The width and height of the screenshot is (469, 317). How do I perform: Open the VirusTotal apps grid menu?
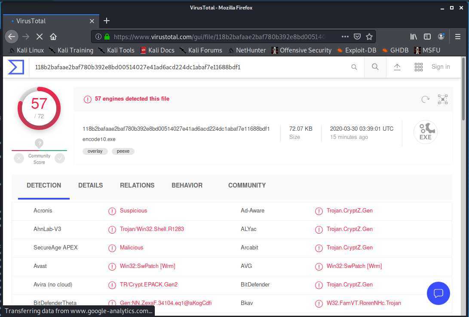pyautogui.click(x=418, y=67)
